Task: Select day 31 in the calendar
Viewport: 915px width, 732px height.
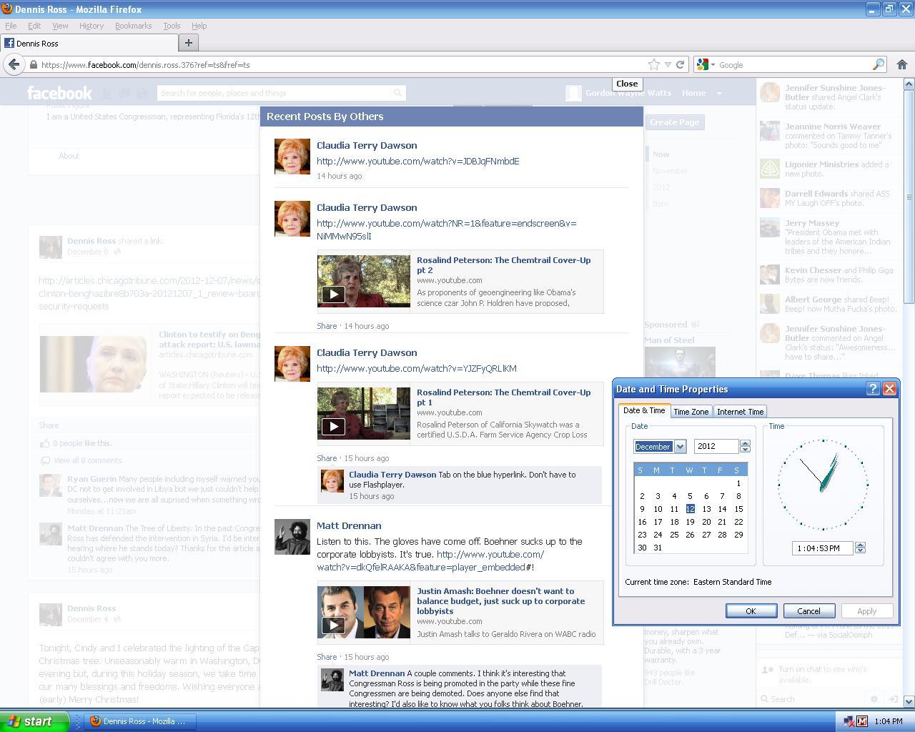Action: point(658,548)
